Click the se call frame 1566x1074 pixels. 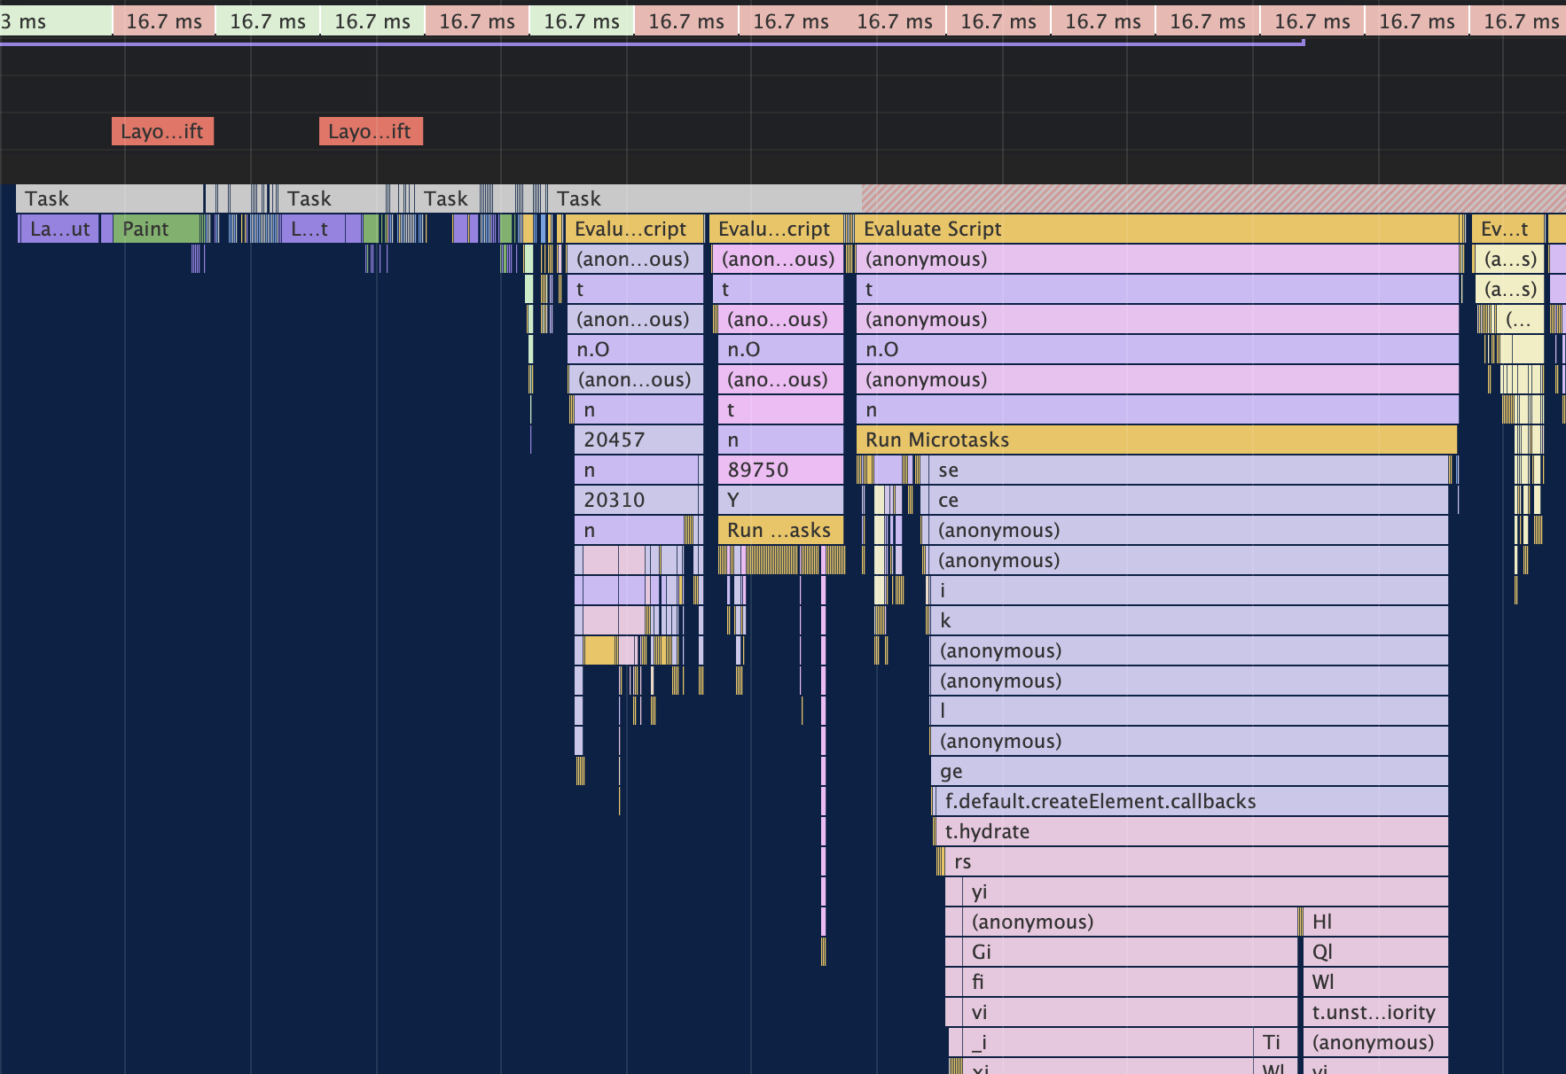click(1188, 470)
